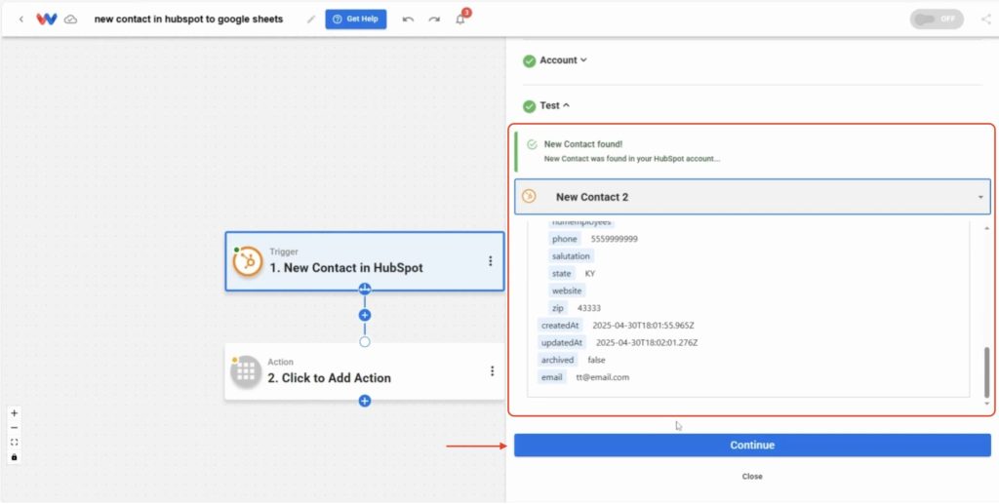Go back using the left arrow icon
Viewport: 999px width, 504px height.
21,19
